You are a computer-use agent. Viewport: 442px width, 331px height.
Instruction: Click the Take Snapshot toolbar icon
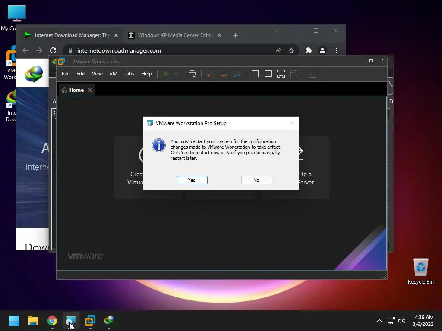tap(210, 74)
